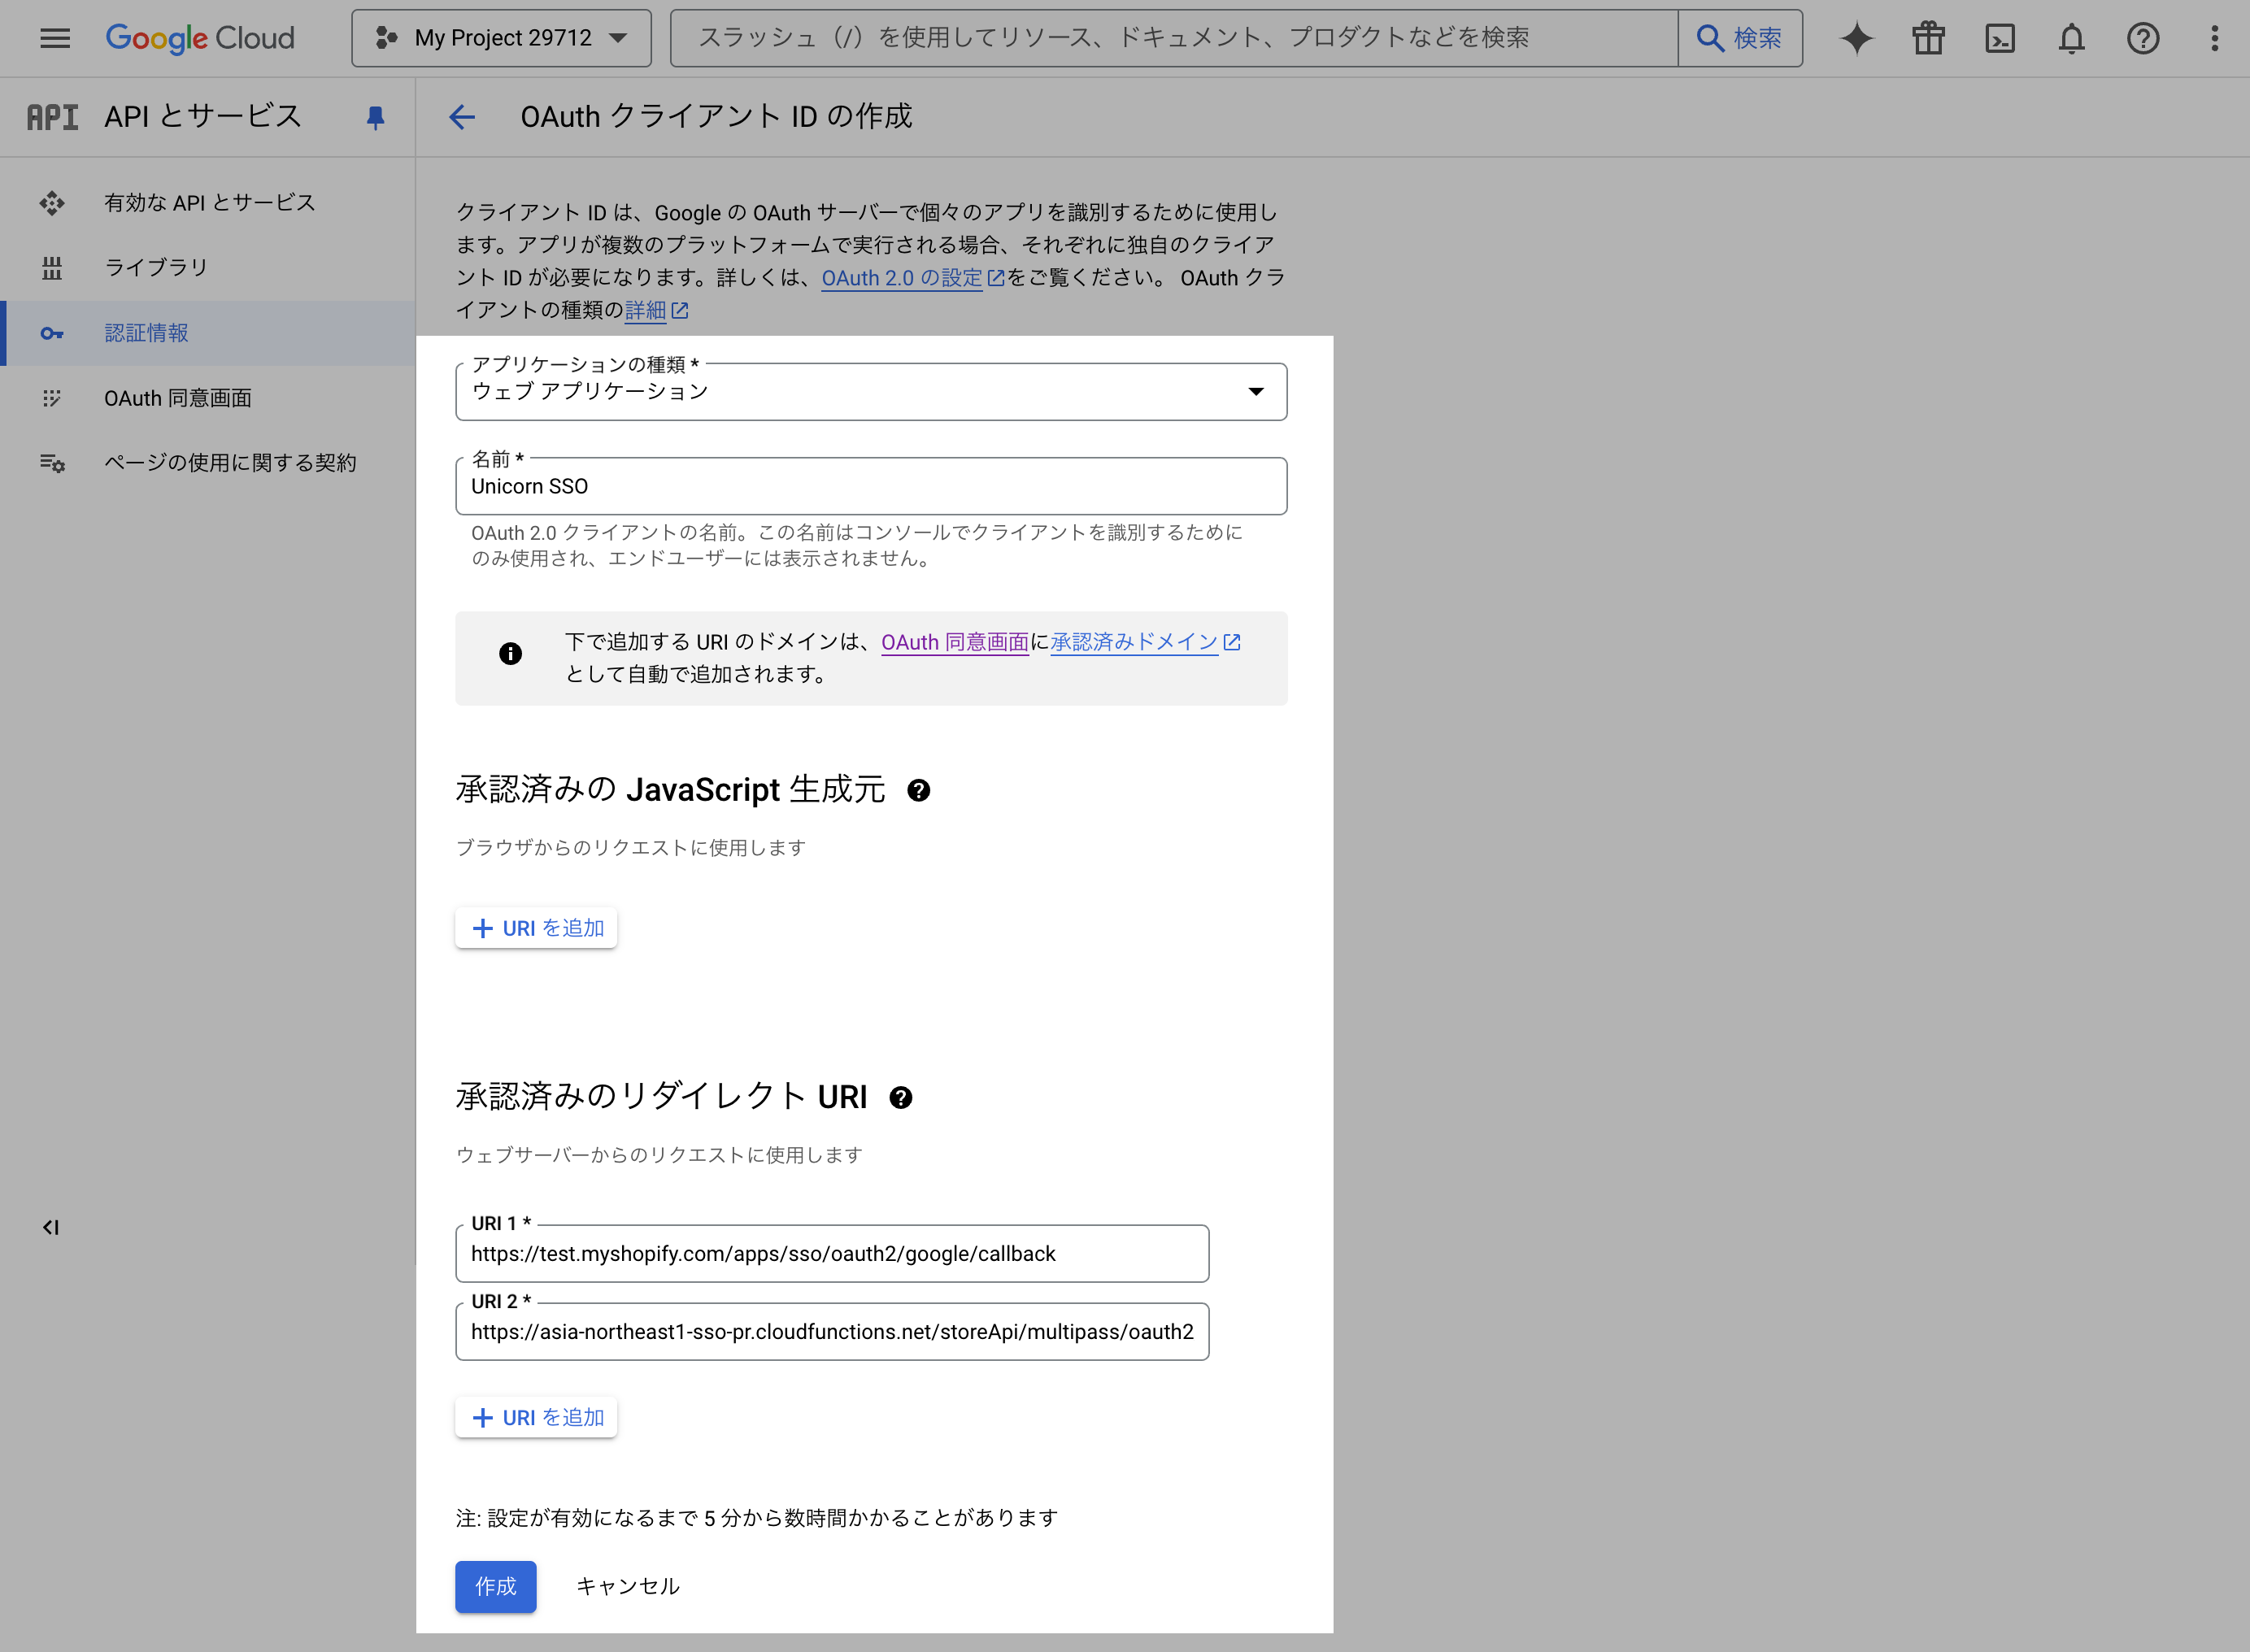This screenshot has height=1652, width=2250.
Task: Expand the My Project 29712 selector
Action: pos(501,38)
